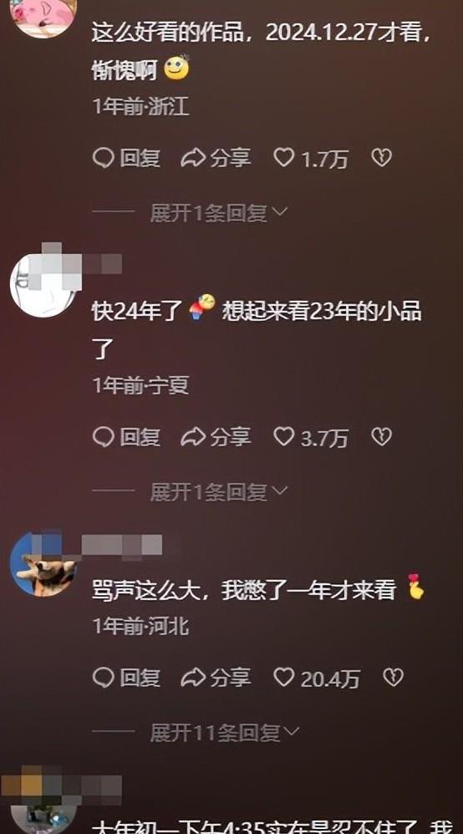Reply to the 宁夏 comment about 23年的小品
The width and height of the screenshot is (463, 834).
click(127, 437)
